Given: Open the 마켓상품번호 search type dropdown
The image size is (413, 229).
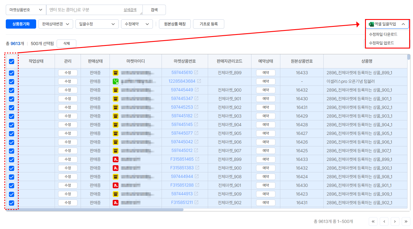Looking at the screenshot, I should click(26, 10).
